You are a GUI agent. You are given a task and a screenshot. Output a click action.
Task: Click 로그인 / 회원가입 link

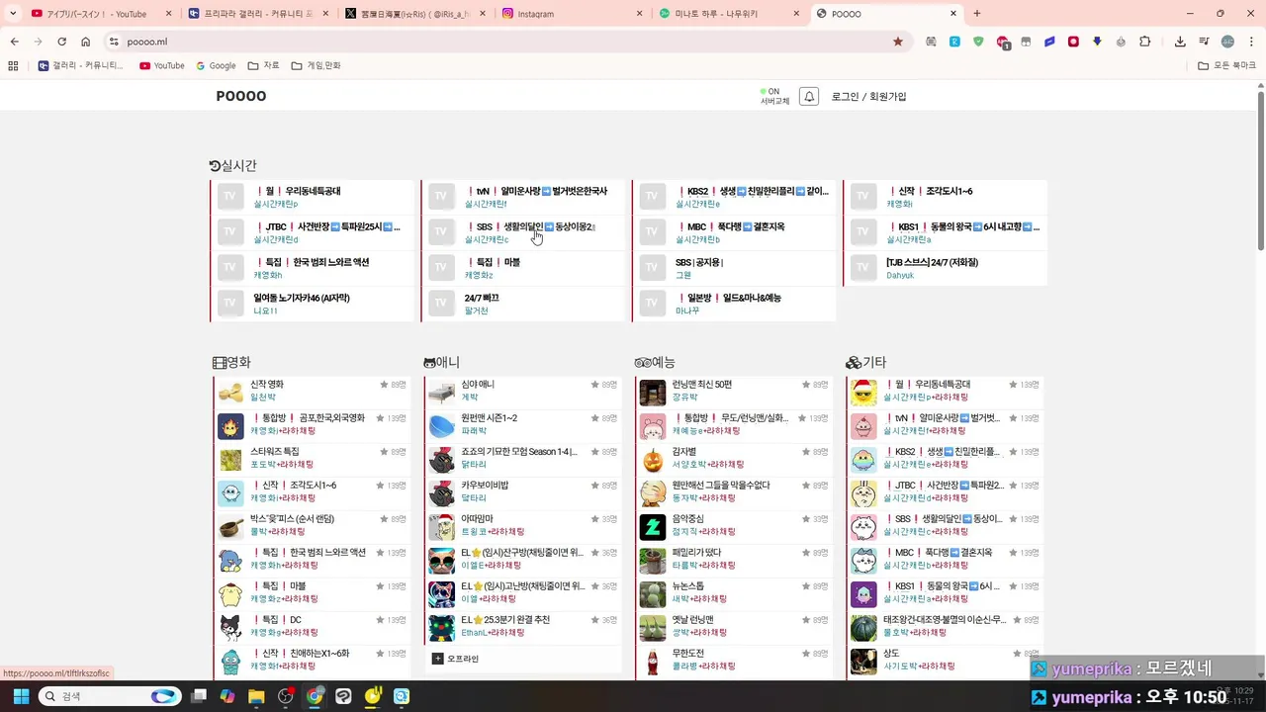(x=868, y=97)
